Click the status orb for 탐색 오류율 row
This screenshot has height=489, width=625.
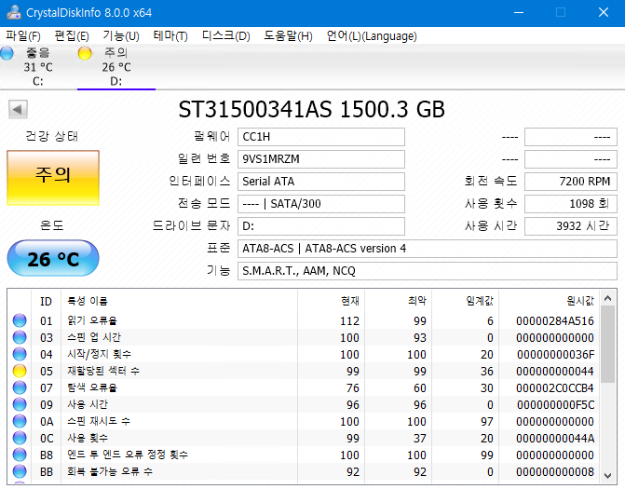click(x=20, y=387)
